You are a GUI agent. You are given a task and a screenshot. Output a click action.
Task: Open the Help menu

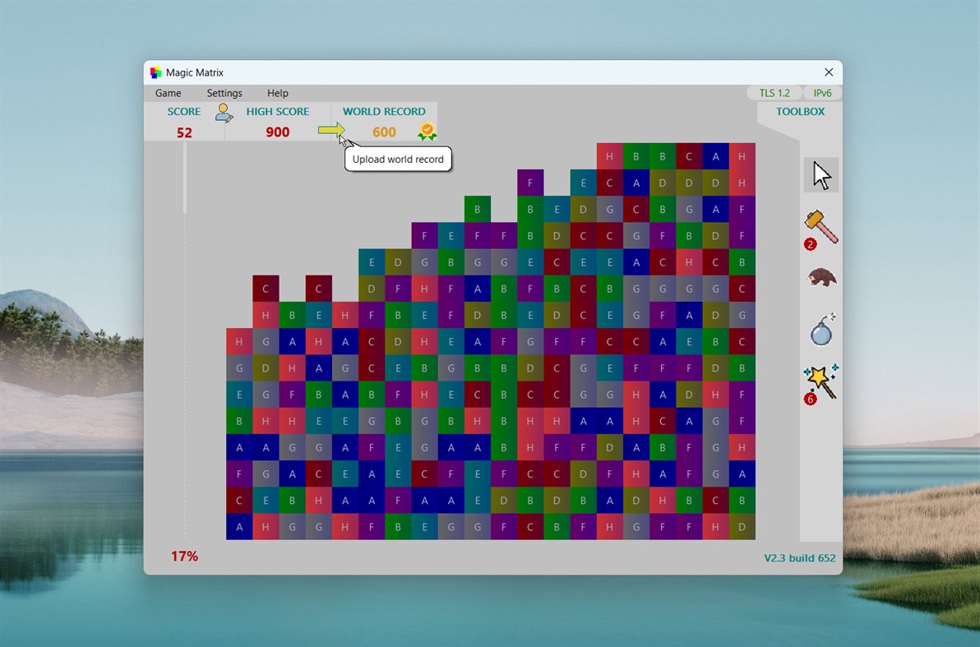(277, 93)
